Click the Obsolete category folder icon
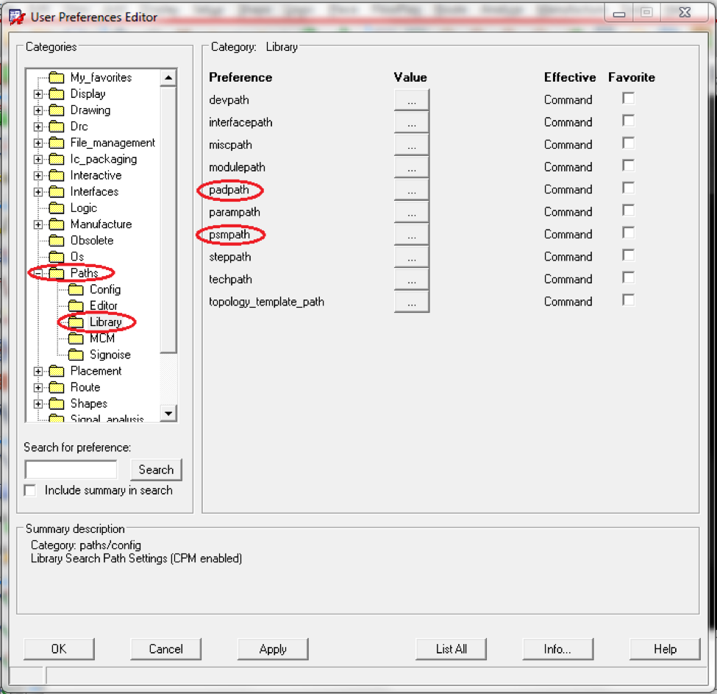 (x=58, y=240)
